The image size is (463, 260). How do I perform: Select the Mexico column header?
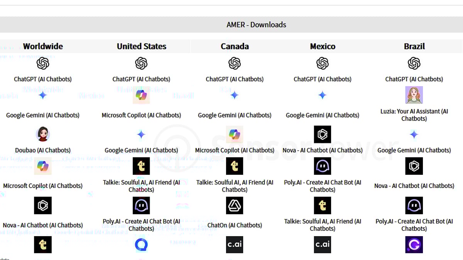point(323,46)
